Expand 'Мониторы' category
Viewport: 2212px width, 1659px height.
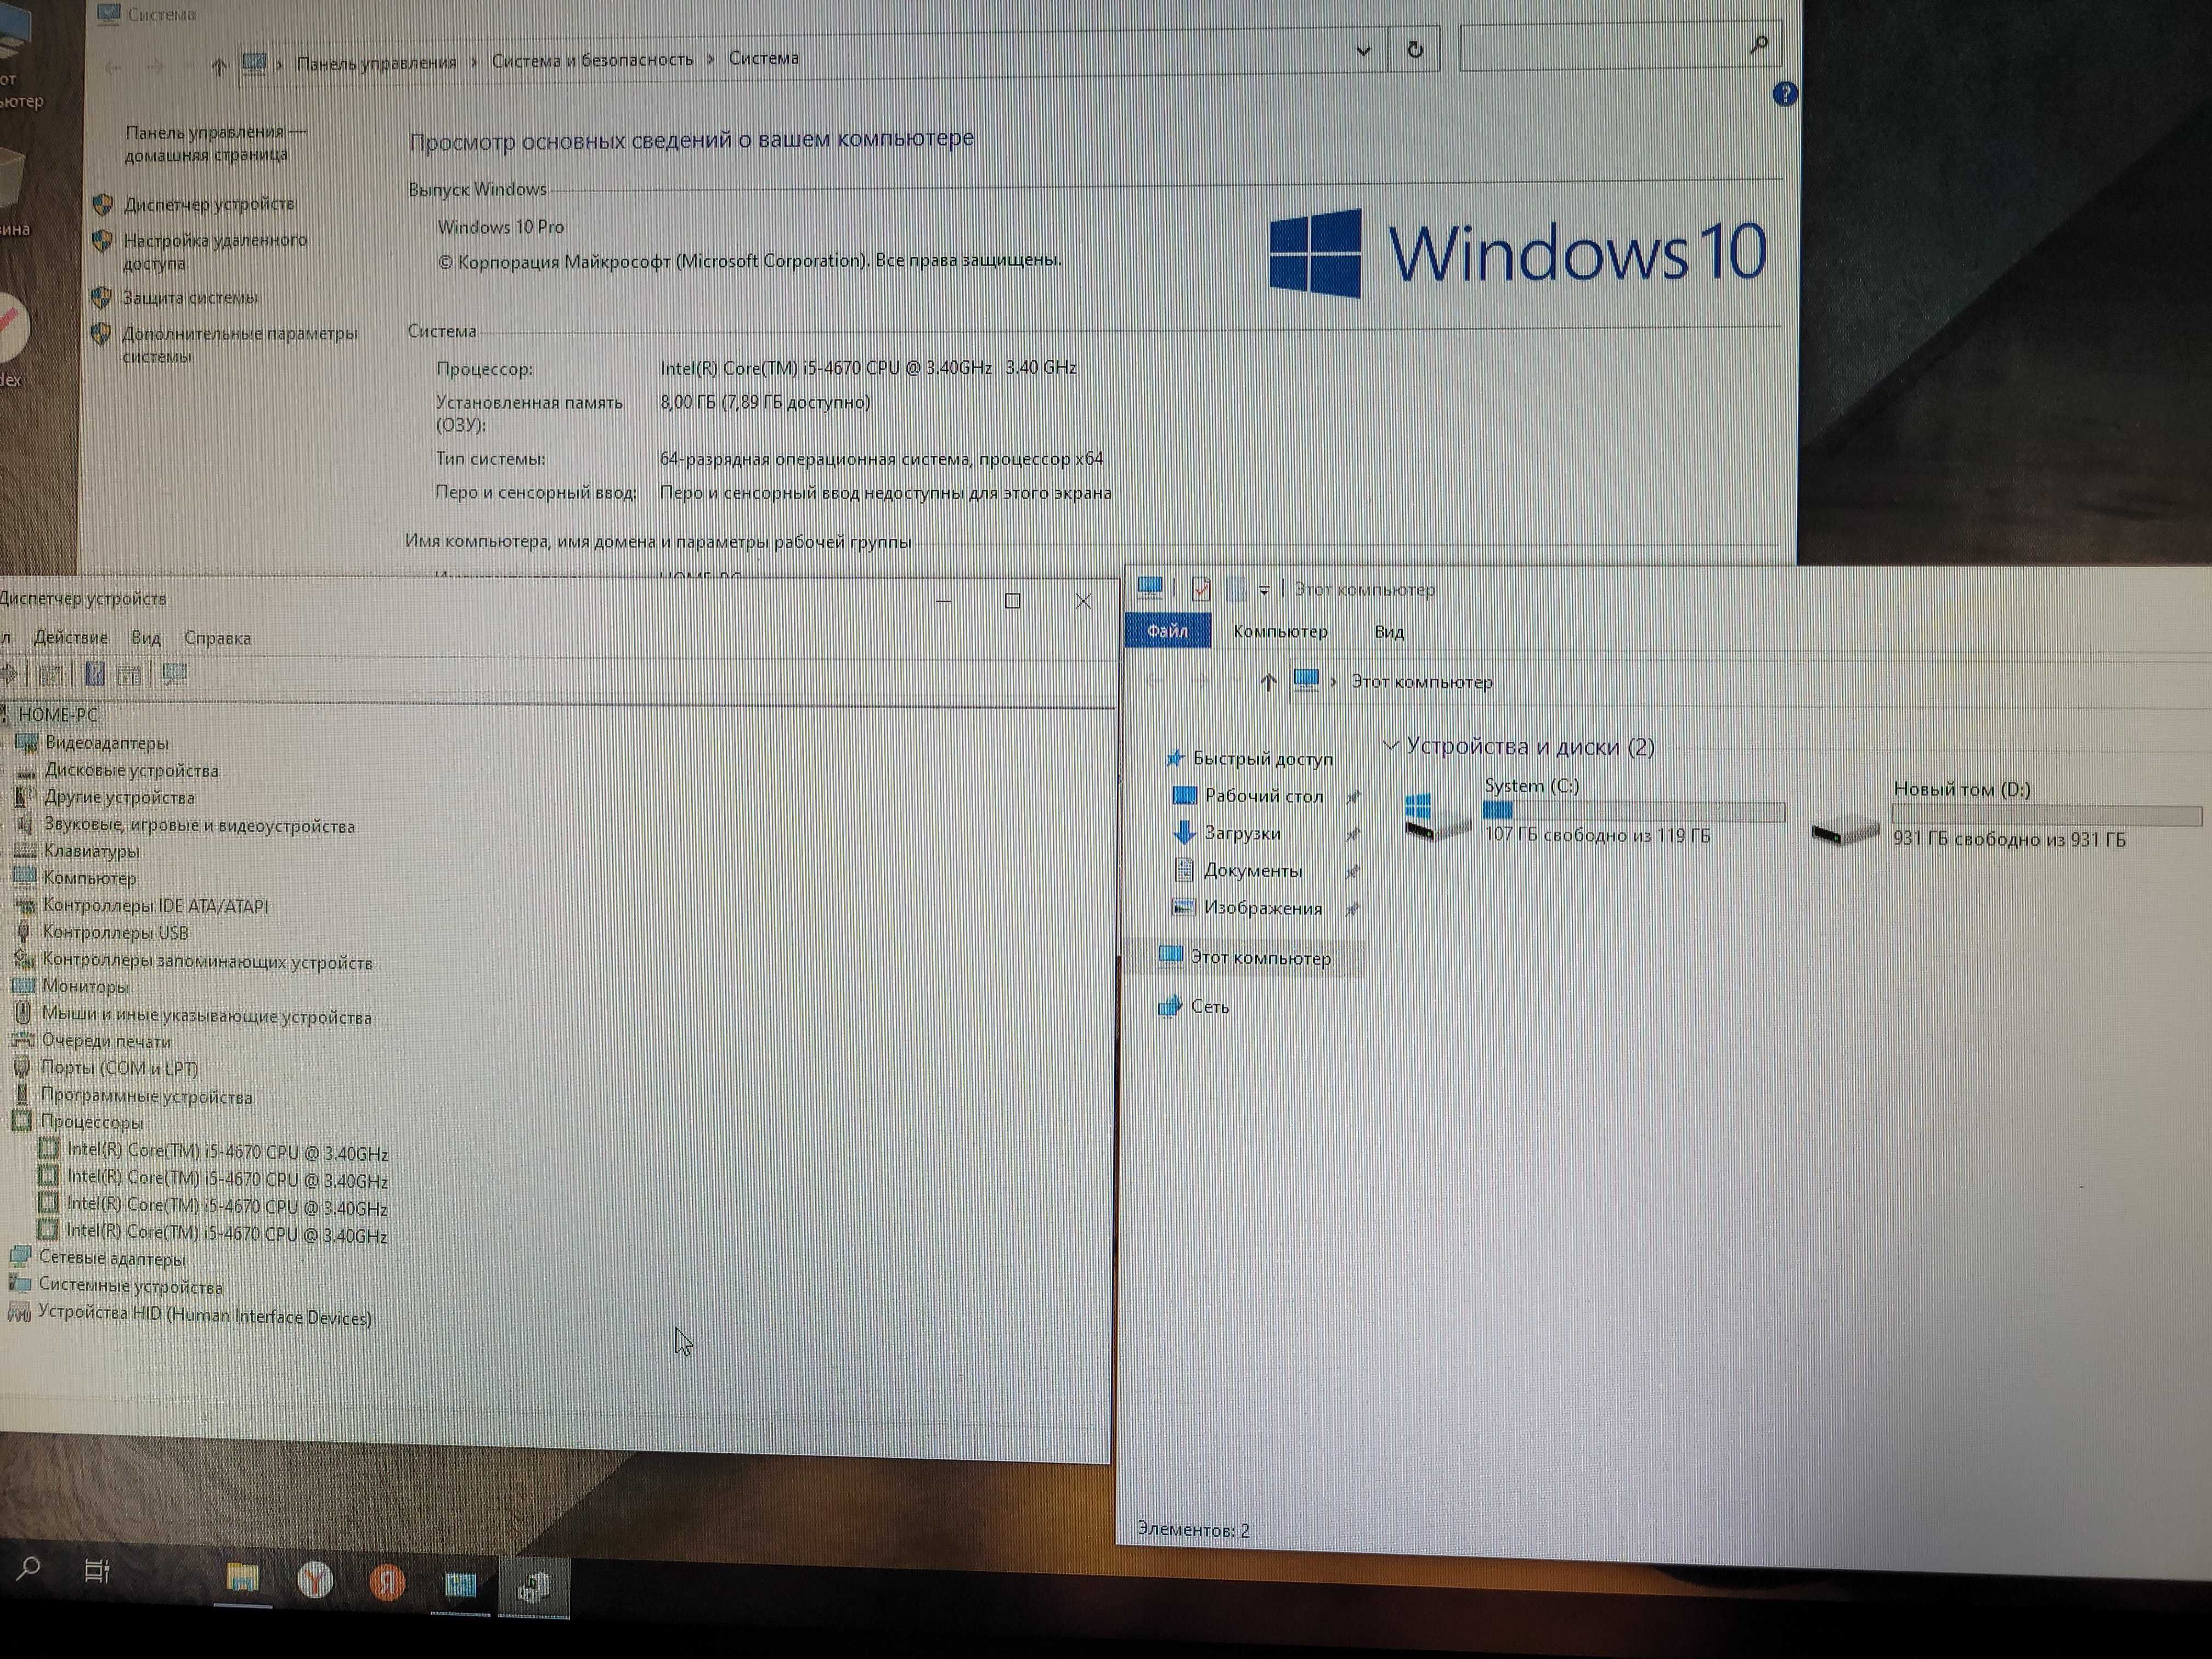click(x=85, y=987)
